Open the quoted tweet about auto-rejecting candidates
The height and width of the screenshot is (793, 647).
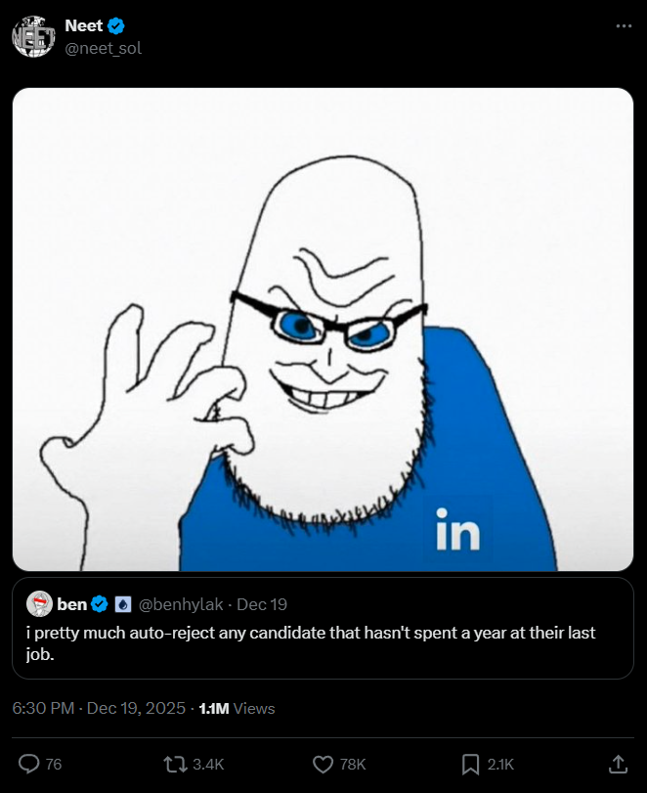(323, 642)
